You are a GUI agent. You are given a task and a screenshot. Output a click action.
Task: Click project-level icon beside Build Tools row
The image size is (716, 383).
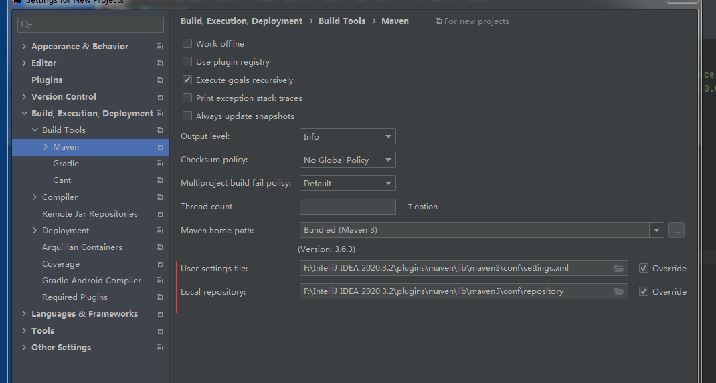[x=159, y=130]
